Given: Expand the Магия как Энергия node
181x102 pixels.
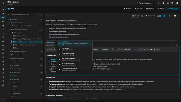Looking at the screenshot, I should 11,52.
